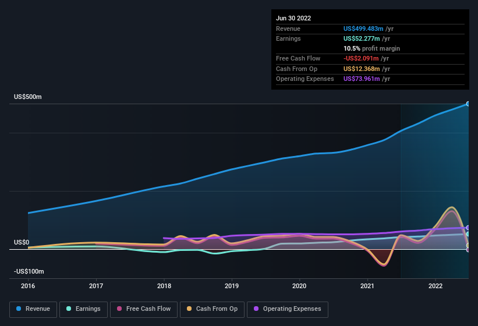This screenshot has width=478, height=326.
Task: Click the 2022 x-axis label
Action: point(435,286)
